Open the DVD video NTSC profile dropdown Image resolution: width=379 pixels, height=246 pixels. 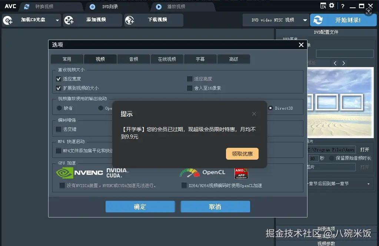coord(305,20)
